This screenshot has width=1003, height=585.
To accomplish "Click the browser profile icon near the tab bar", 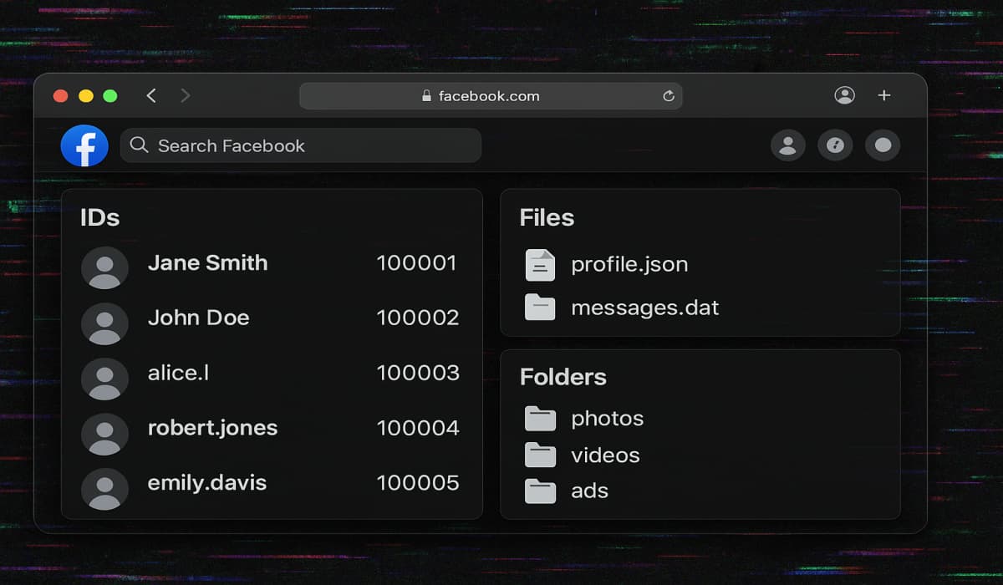I will (x=844, y=94).
